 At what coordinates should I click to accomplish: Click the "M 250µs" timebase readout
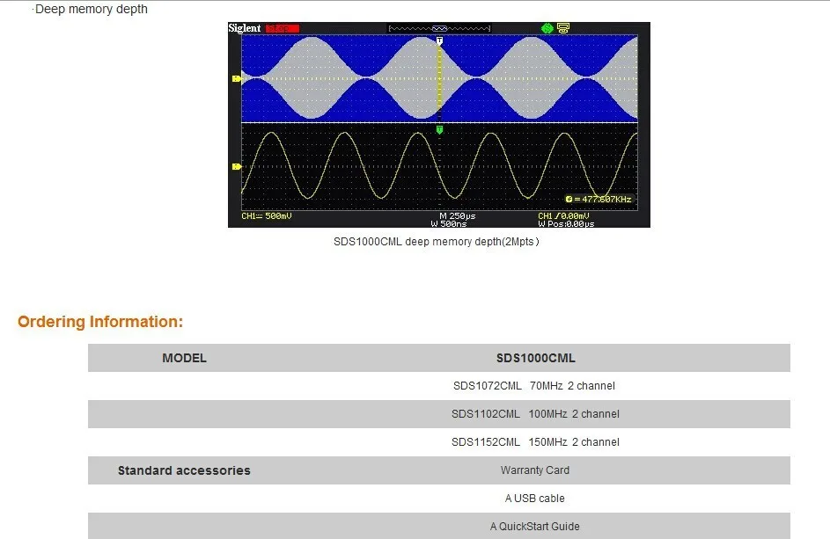[x=458, y=215]
